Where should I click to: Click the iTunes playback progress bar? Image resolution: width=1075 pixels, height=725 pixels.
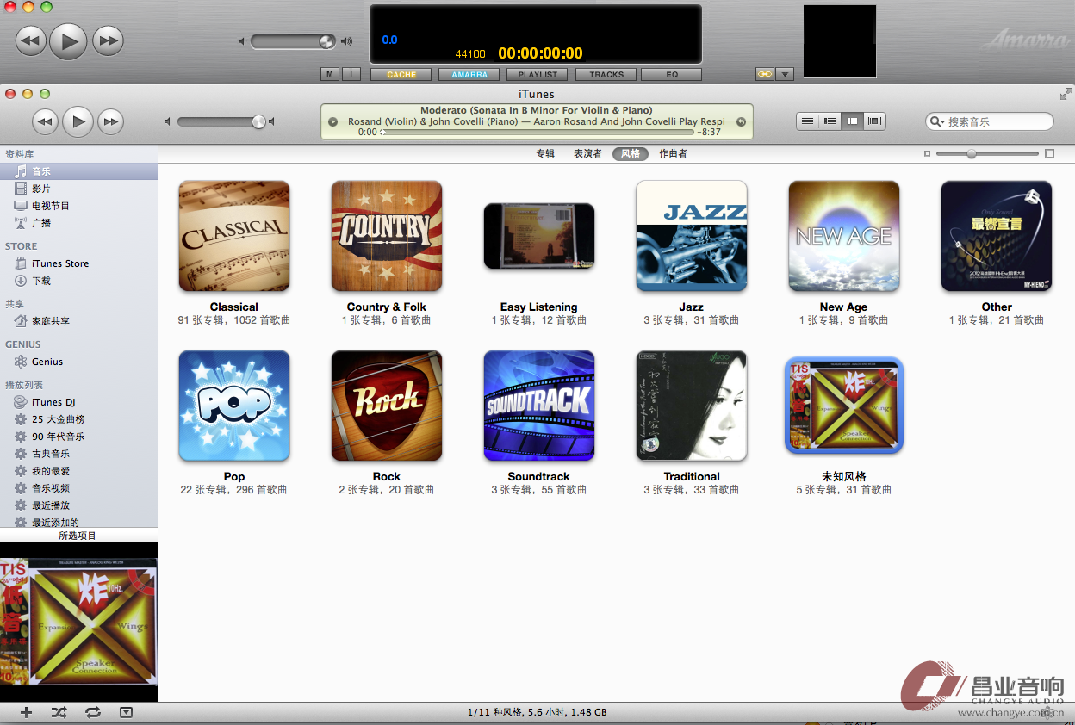[x=537, y=133]
